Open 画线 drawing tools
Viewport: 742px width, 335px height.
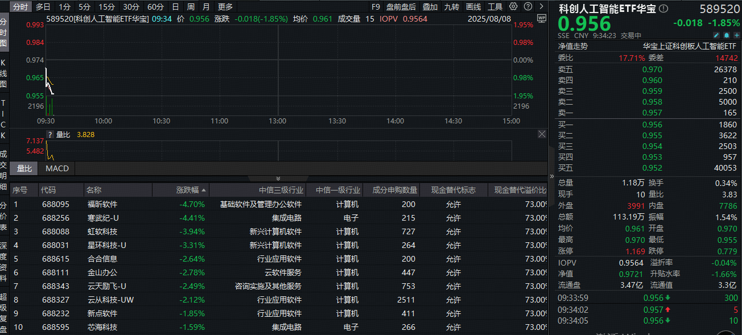(x=473, y=7)
